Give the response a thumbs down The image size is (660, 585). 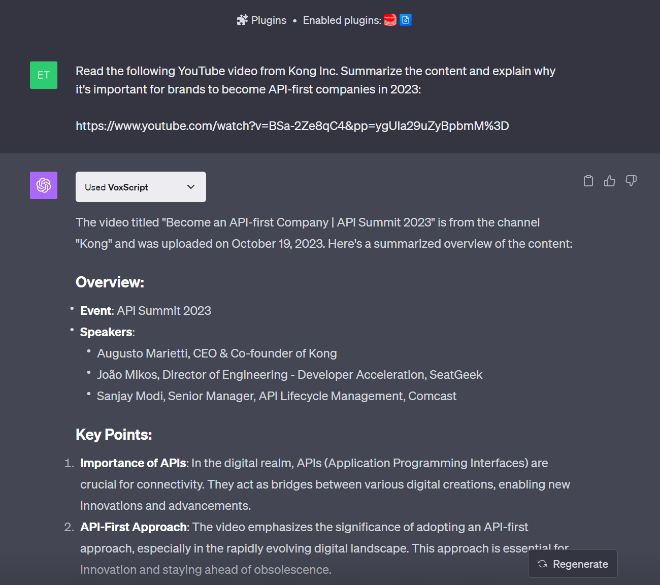coord(631,181)
